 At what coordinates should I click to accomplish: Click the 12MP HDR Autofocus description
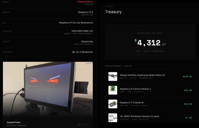point(132,92)
